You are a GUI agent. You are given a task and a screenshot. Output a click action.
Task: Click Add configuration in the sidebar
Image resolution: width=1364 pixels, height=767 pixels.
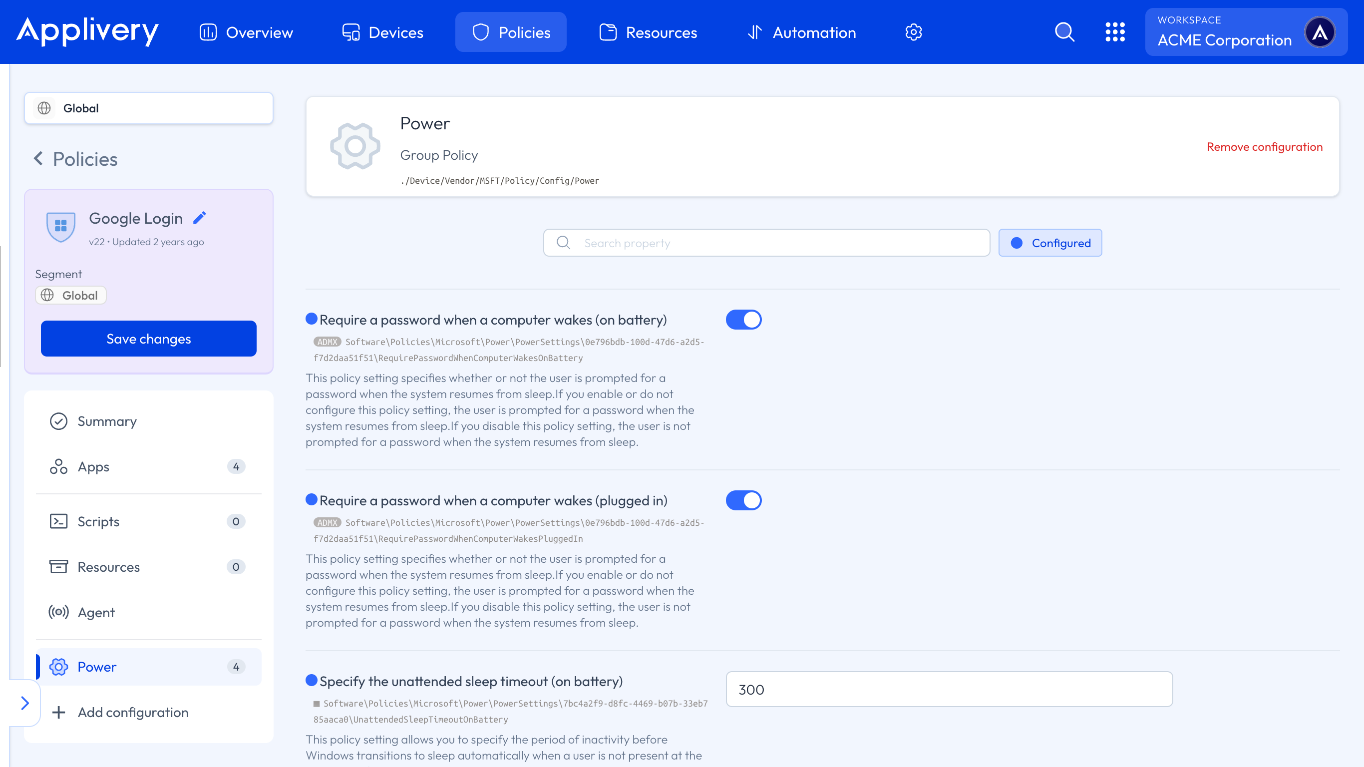(133, 712)
